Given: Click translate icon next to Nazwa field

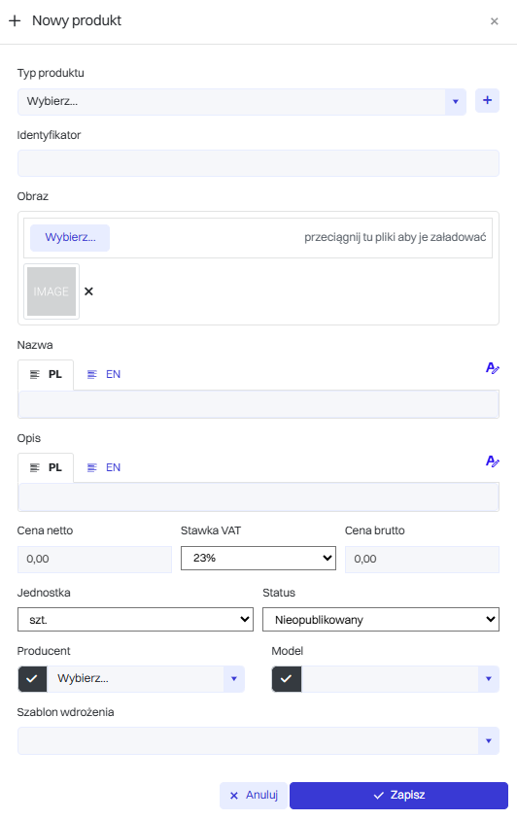Looking at the screenshot, I should tap(493, 368).
